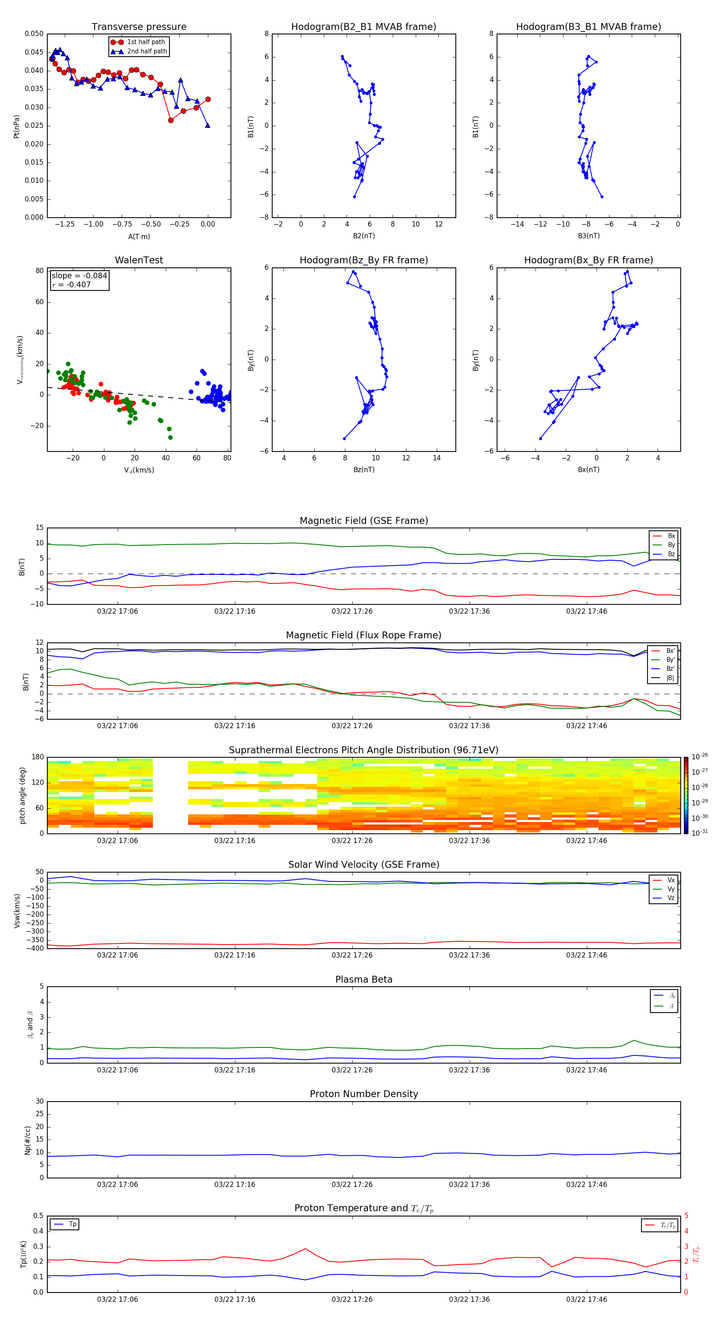Select the "1st half path" legend entry
Screen dimensions: 728x1335
tap(138, 42)
